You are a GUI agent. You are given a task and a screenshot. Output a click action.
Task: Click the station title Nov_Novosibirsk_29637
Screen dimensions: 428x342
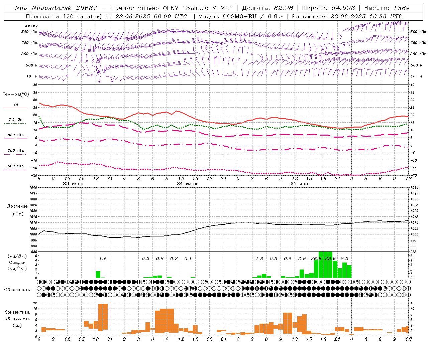56,8
